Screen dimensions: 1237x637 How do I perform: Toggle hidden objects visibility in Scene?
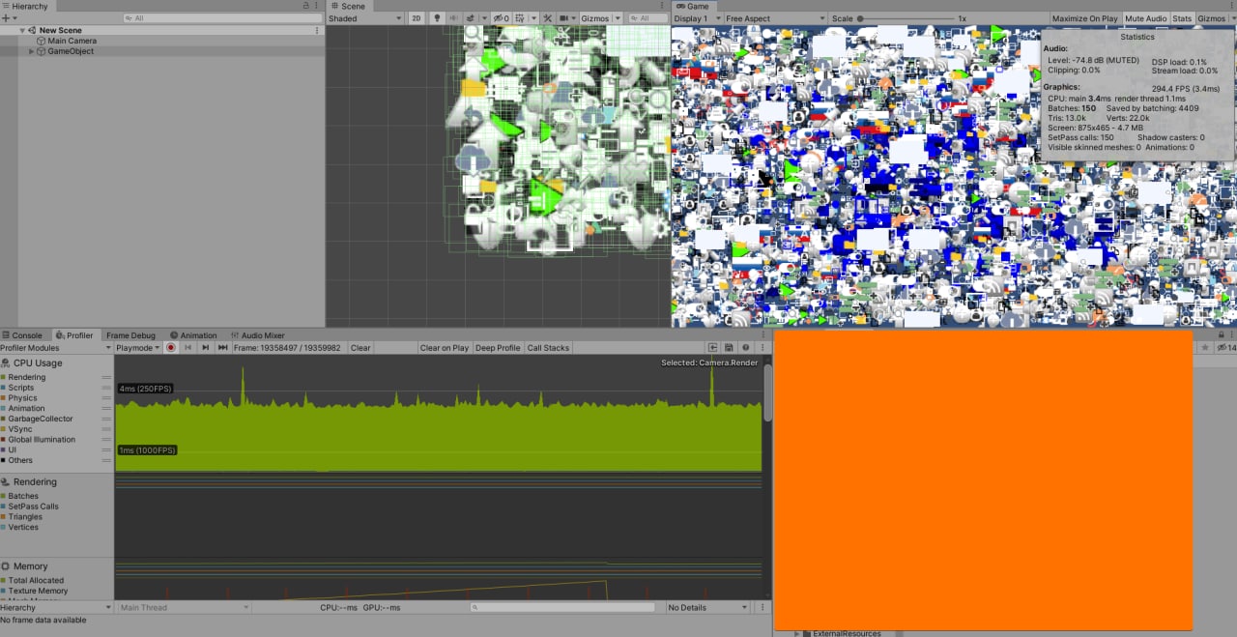501,18
